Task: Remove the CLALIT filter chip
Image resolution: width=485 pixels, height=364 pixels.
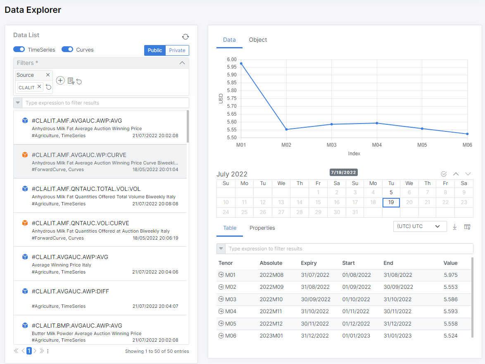Action: (x=39, y=87)
